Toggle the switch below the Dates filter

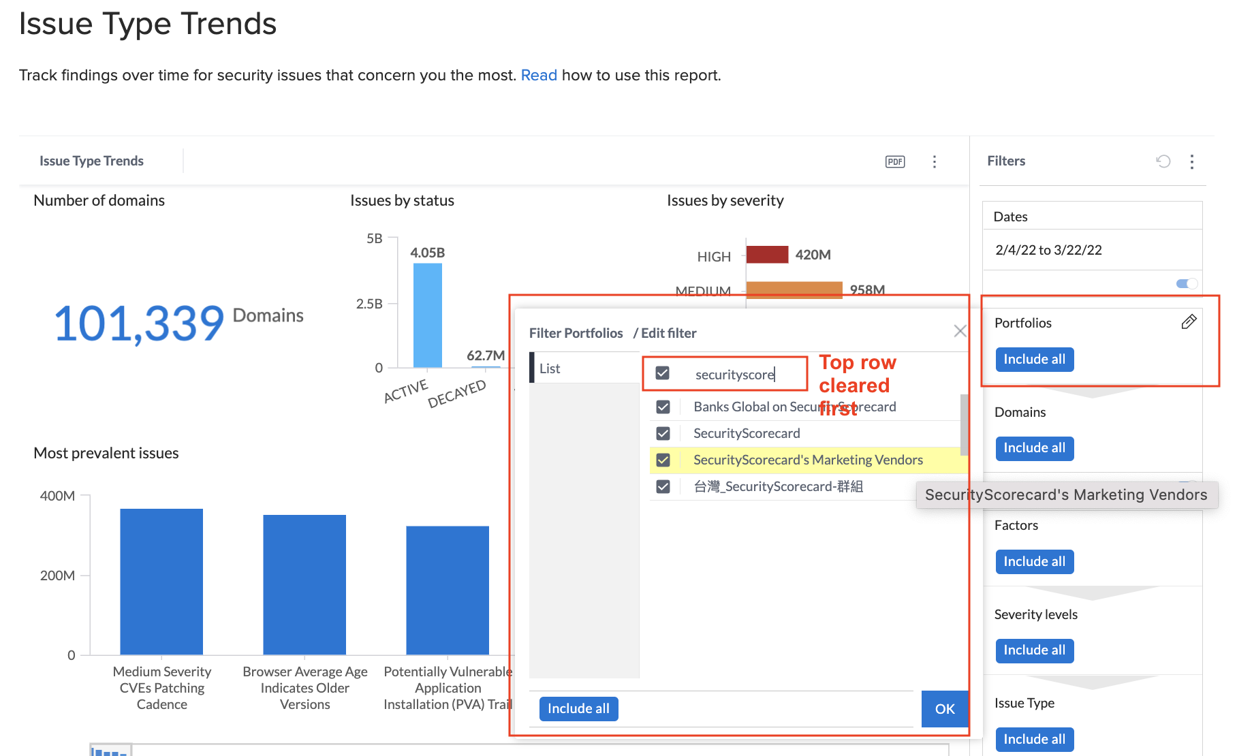[x=1186, y=283]
